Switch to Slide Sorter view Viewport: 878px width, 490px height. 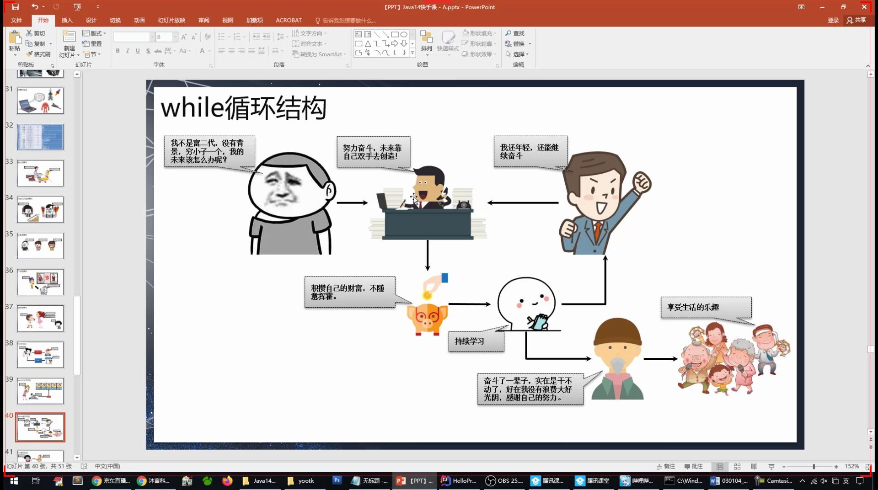pos(737,467)
